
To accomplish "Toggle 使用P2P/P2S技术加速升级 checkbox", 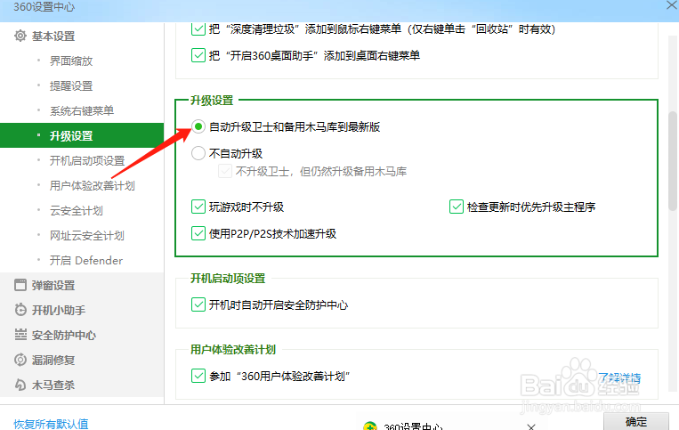I will (x=198, y=234).
